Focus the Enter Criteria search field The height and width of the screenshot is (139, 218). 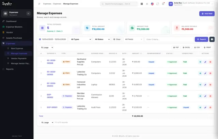(169, 39)
